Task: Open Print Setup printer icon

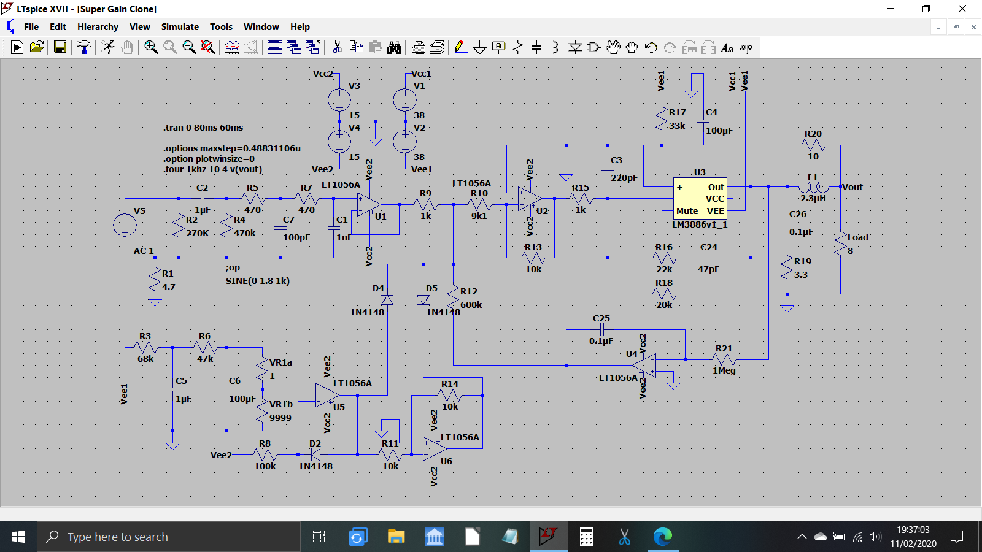Action: [419, 47]
